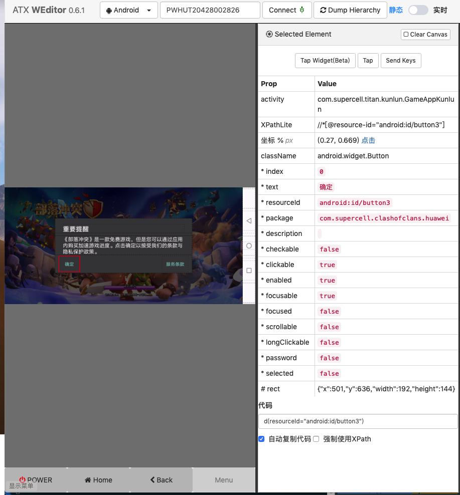Click the checkable false value

(x=329, y=249)
